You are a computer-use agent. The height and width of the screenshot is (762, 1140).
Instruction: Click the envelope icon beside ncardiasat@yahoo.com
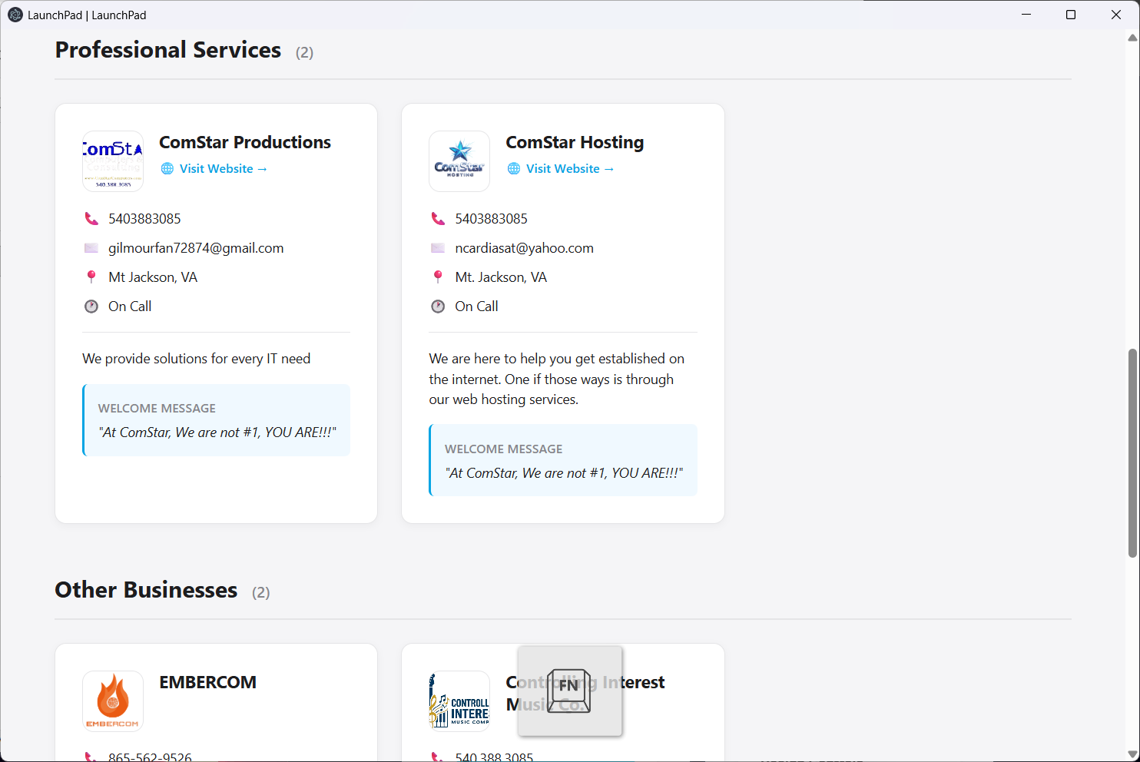tap(438, 247)
